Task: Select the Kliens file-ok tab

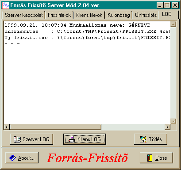Action: [x=89, y=15]
